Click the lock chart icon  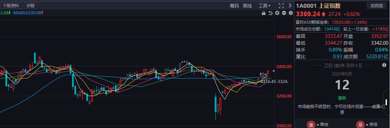pyautogui.click(x=263, y=13)
